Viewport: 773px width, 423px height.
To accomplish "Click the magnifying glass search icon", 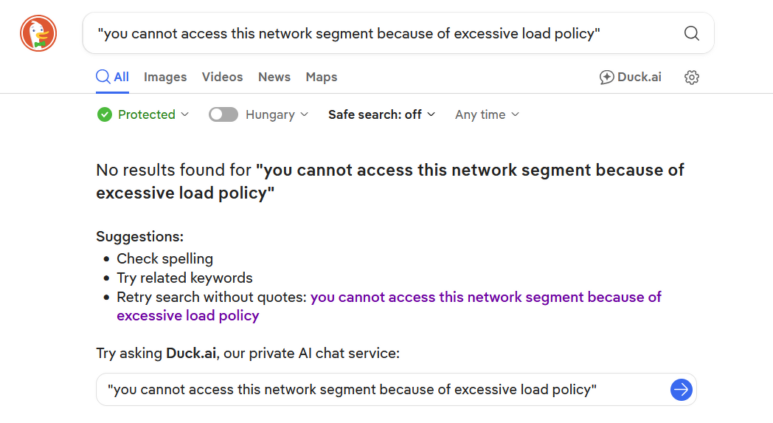I will click(x=692, y=33).
